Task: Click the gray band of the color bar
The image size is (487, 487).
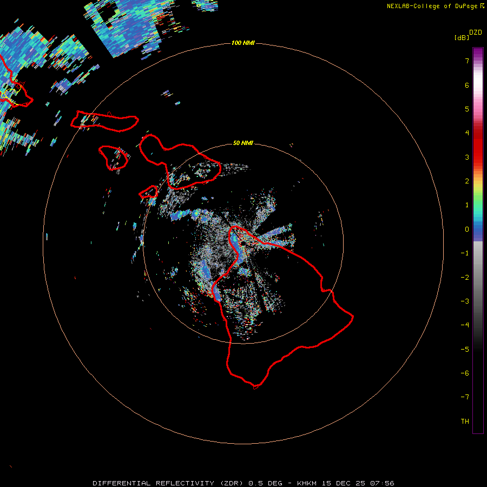Action: click(x=478, y=280)
